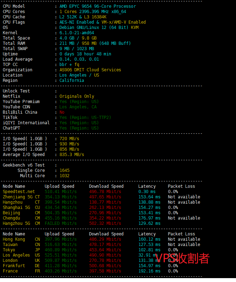
Task: Click the Geekbench Multi Core score 1032
Action: pyautogui.click(x=64, y=176)
